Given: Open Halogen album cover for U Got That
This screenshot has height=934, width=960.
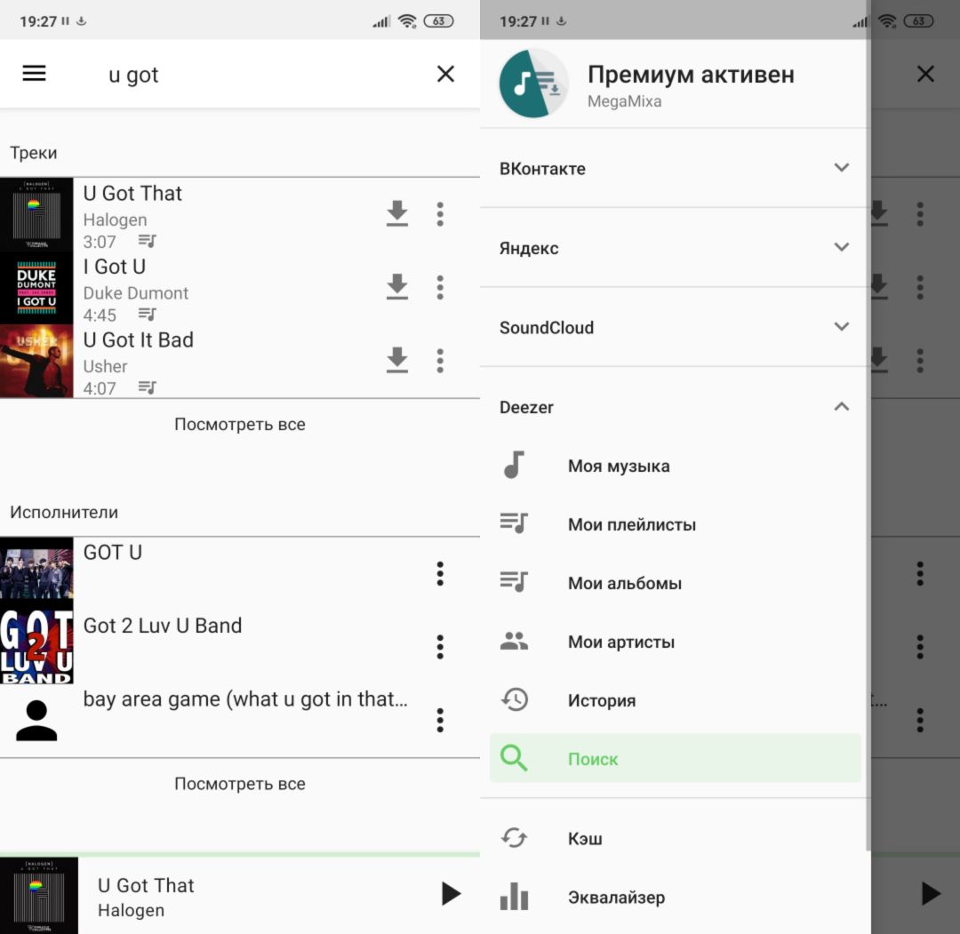Looking at the screenshot, I should (36, 214).
